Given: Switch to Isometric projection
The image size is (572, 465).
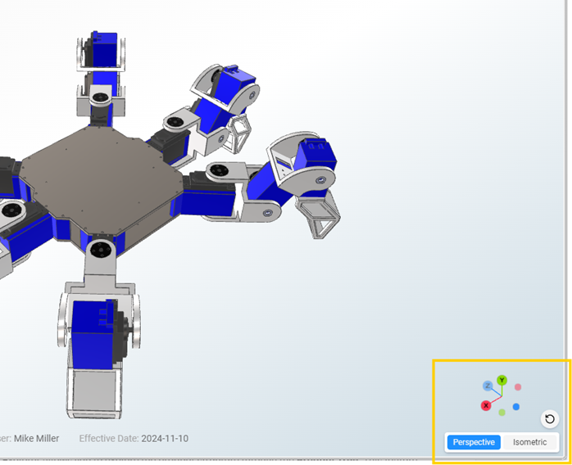Looking at the screenshot, I should 529,442.
